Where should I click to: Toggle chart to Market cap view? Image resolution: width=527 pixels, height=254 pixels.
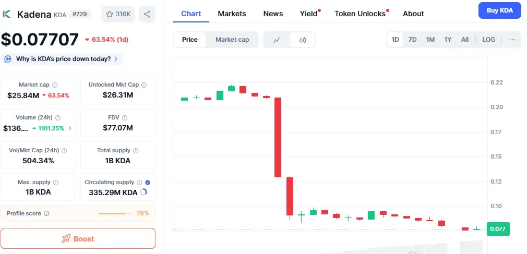232,40
